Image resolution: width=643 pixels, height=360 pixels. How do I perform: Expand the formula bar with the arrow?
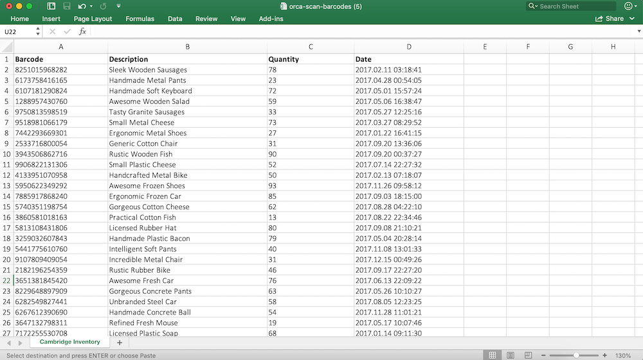click(636, 31)
